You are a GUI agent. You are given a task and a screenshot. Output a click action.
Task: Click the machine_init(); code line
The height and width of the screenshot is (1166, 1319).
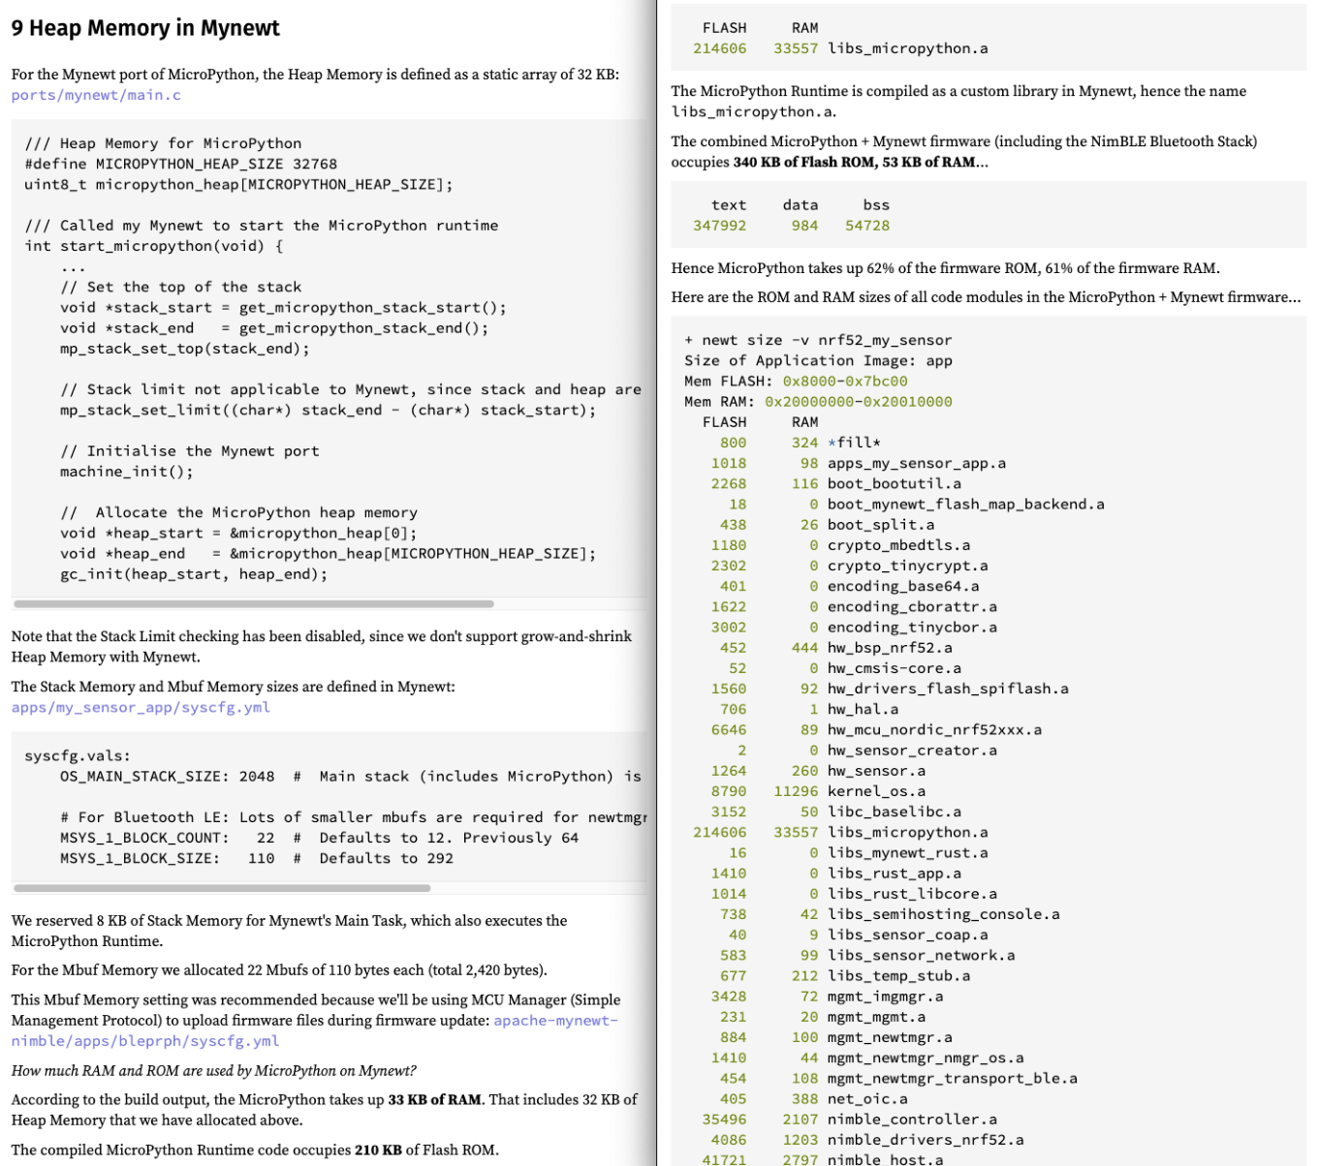[126, 472]
